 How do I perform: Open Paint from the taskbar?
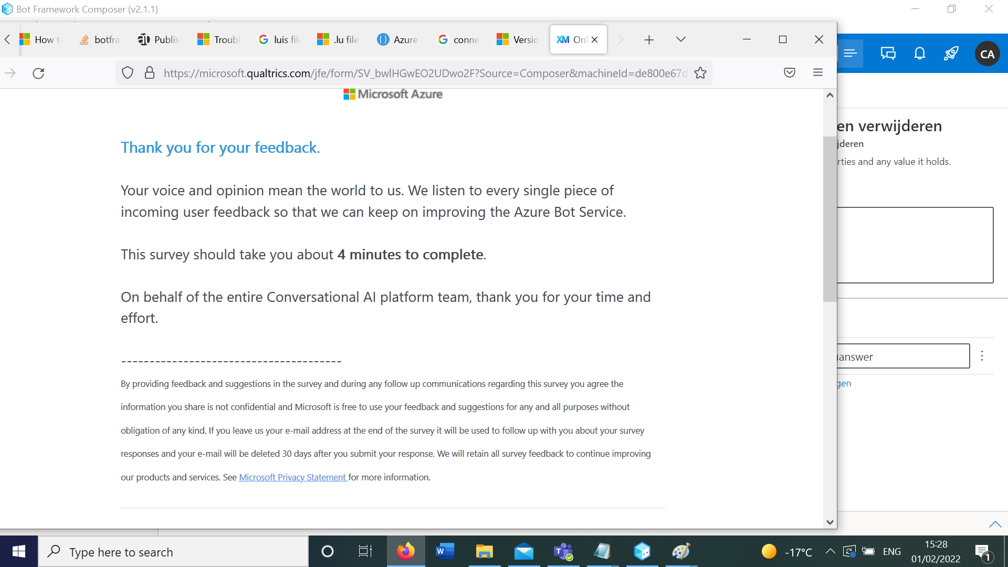pyautogui.click(x=681, y=551)
